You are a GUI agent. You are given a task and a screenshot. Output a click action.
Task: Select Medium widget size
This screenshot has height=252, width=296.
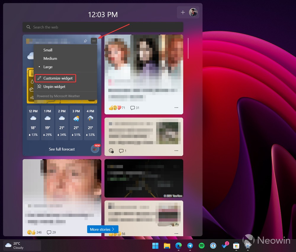click(x=50, y=59)
